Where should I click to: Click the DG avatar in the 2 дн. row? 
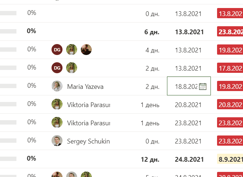(x=57, y=68)
